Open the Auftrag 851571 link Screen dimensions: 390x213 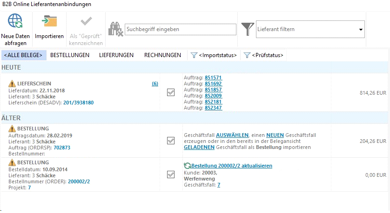point(213,77)
